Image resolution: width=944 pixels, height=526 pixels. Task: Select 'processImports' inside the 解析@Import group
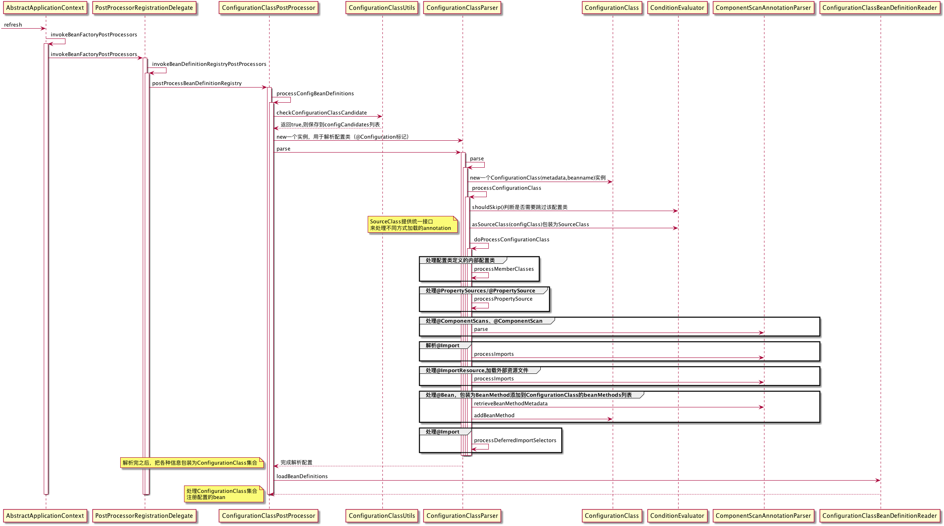pos(494,354)
